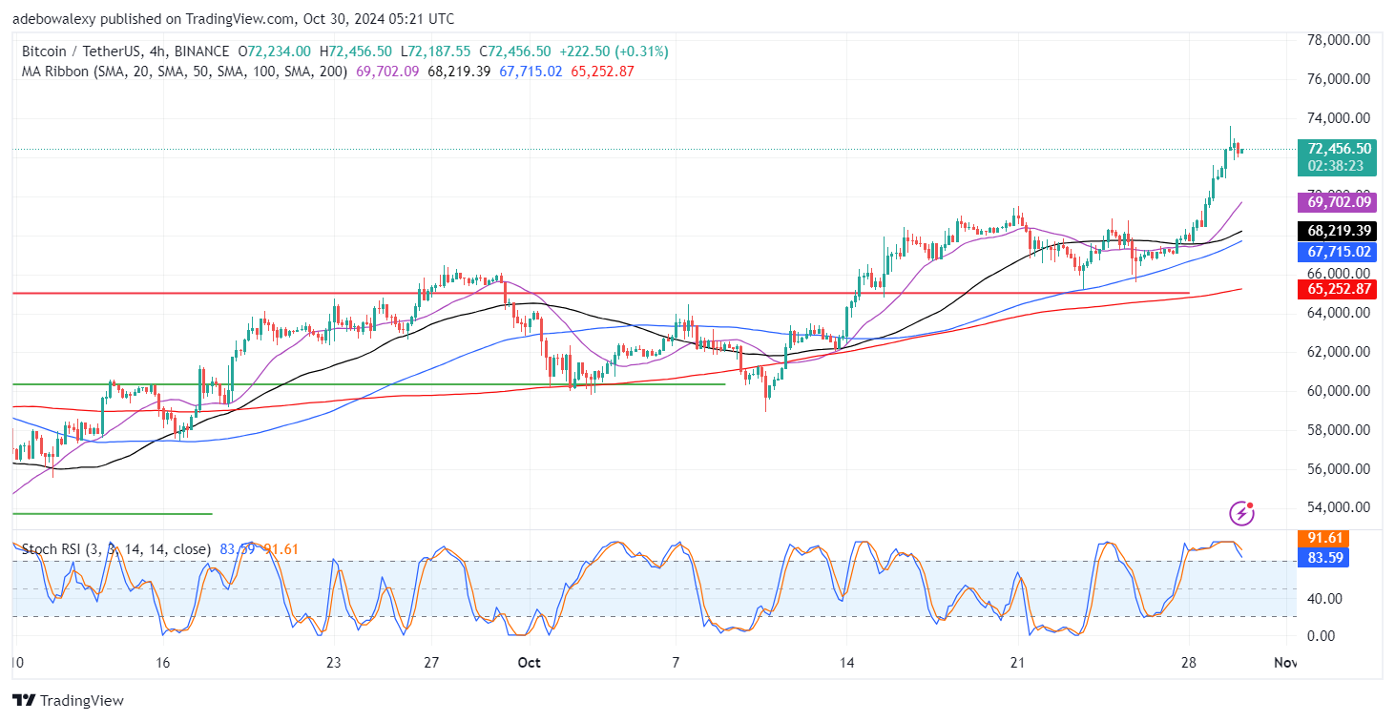Click the 62,000.00 price axis label

pyautogui.click(x=1339, y=352)
